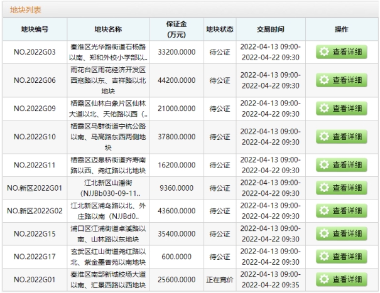
Task: Click 地块状态 column header
Action: (220, 29)
